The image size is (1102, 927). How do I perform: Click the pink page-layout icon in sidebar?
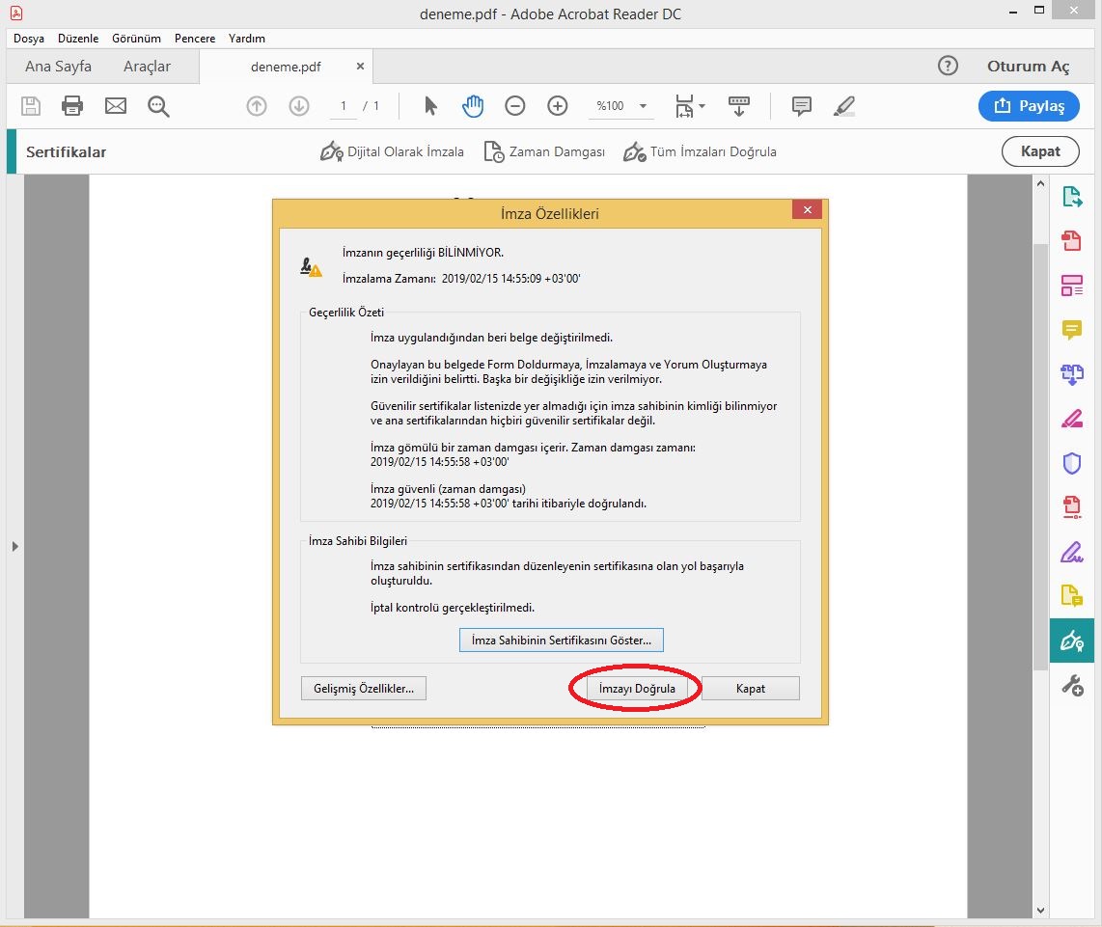coord(1072,286)
